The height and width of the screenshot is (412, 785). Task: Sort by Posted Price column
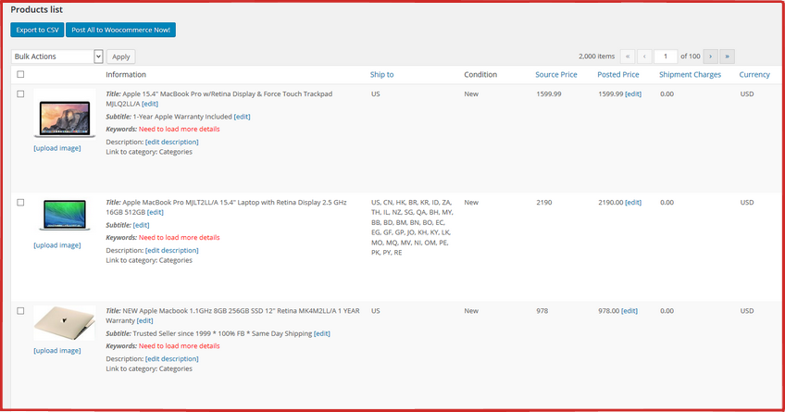(617, 75)
